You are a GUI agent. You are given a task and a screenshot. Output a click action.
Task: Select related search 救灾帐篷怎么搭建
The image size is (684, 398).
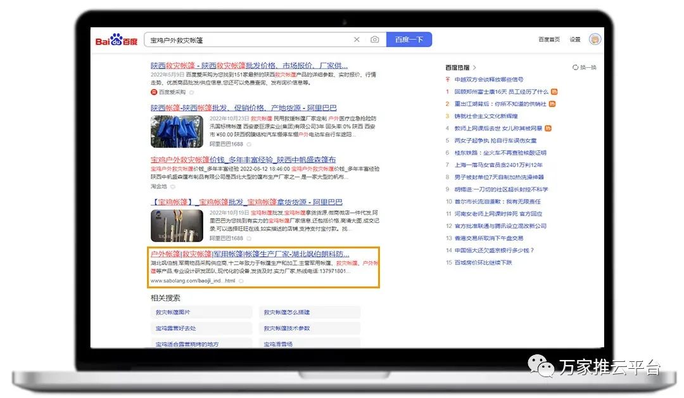point(287,312)
